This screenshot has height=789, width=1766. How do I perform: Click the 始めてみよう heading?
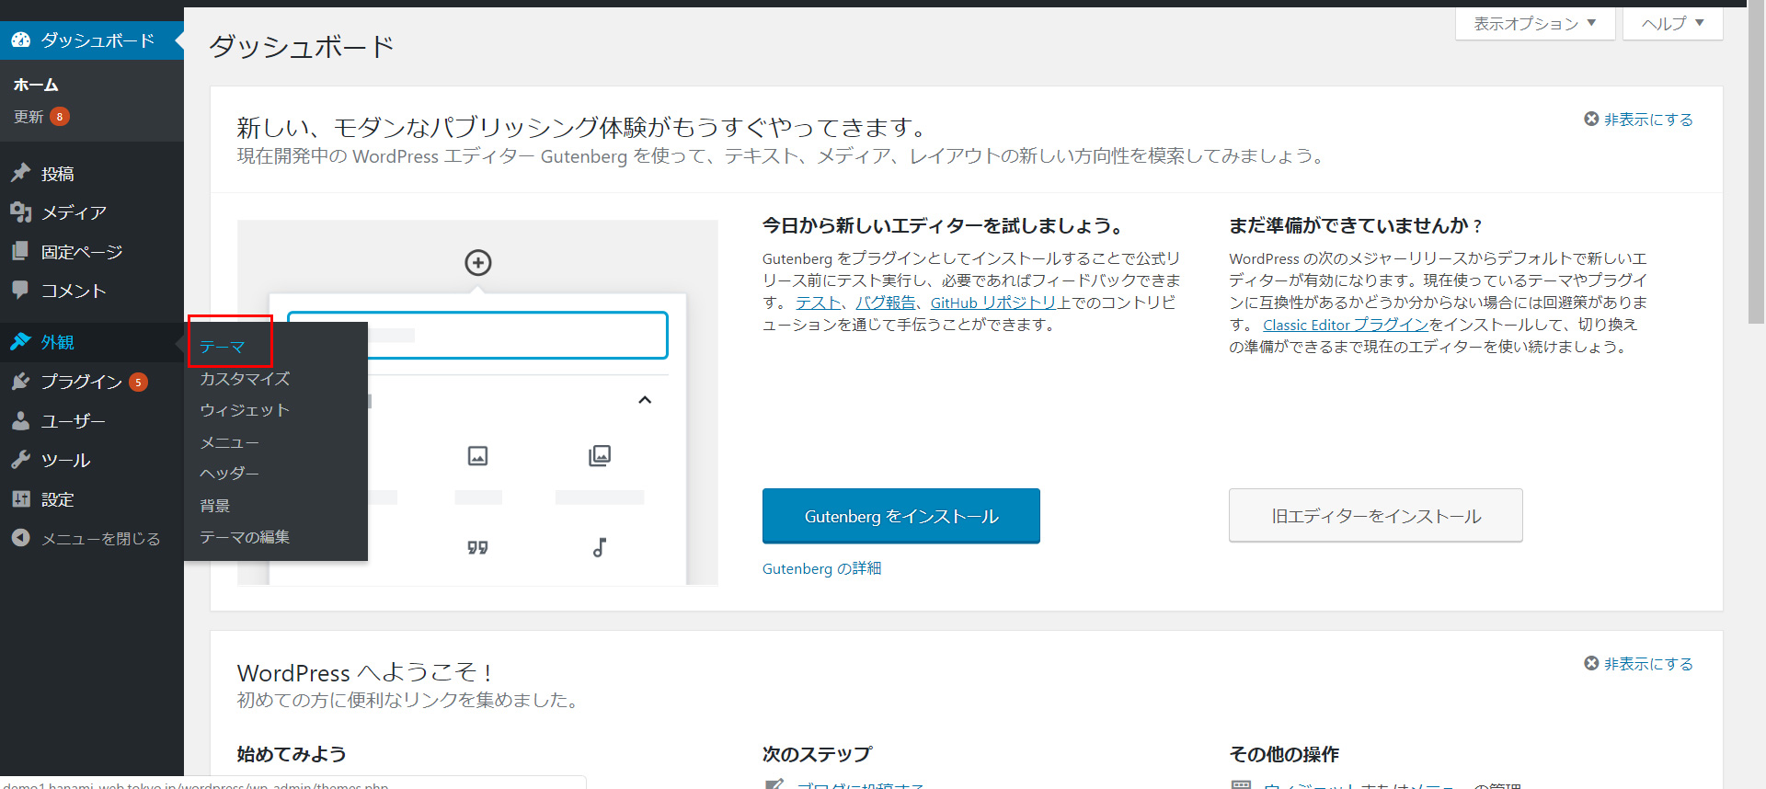point(292,754)
